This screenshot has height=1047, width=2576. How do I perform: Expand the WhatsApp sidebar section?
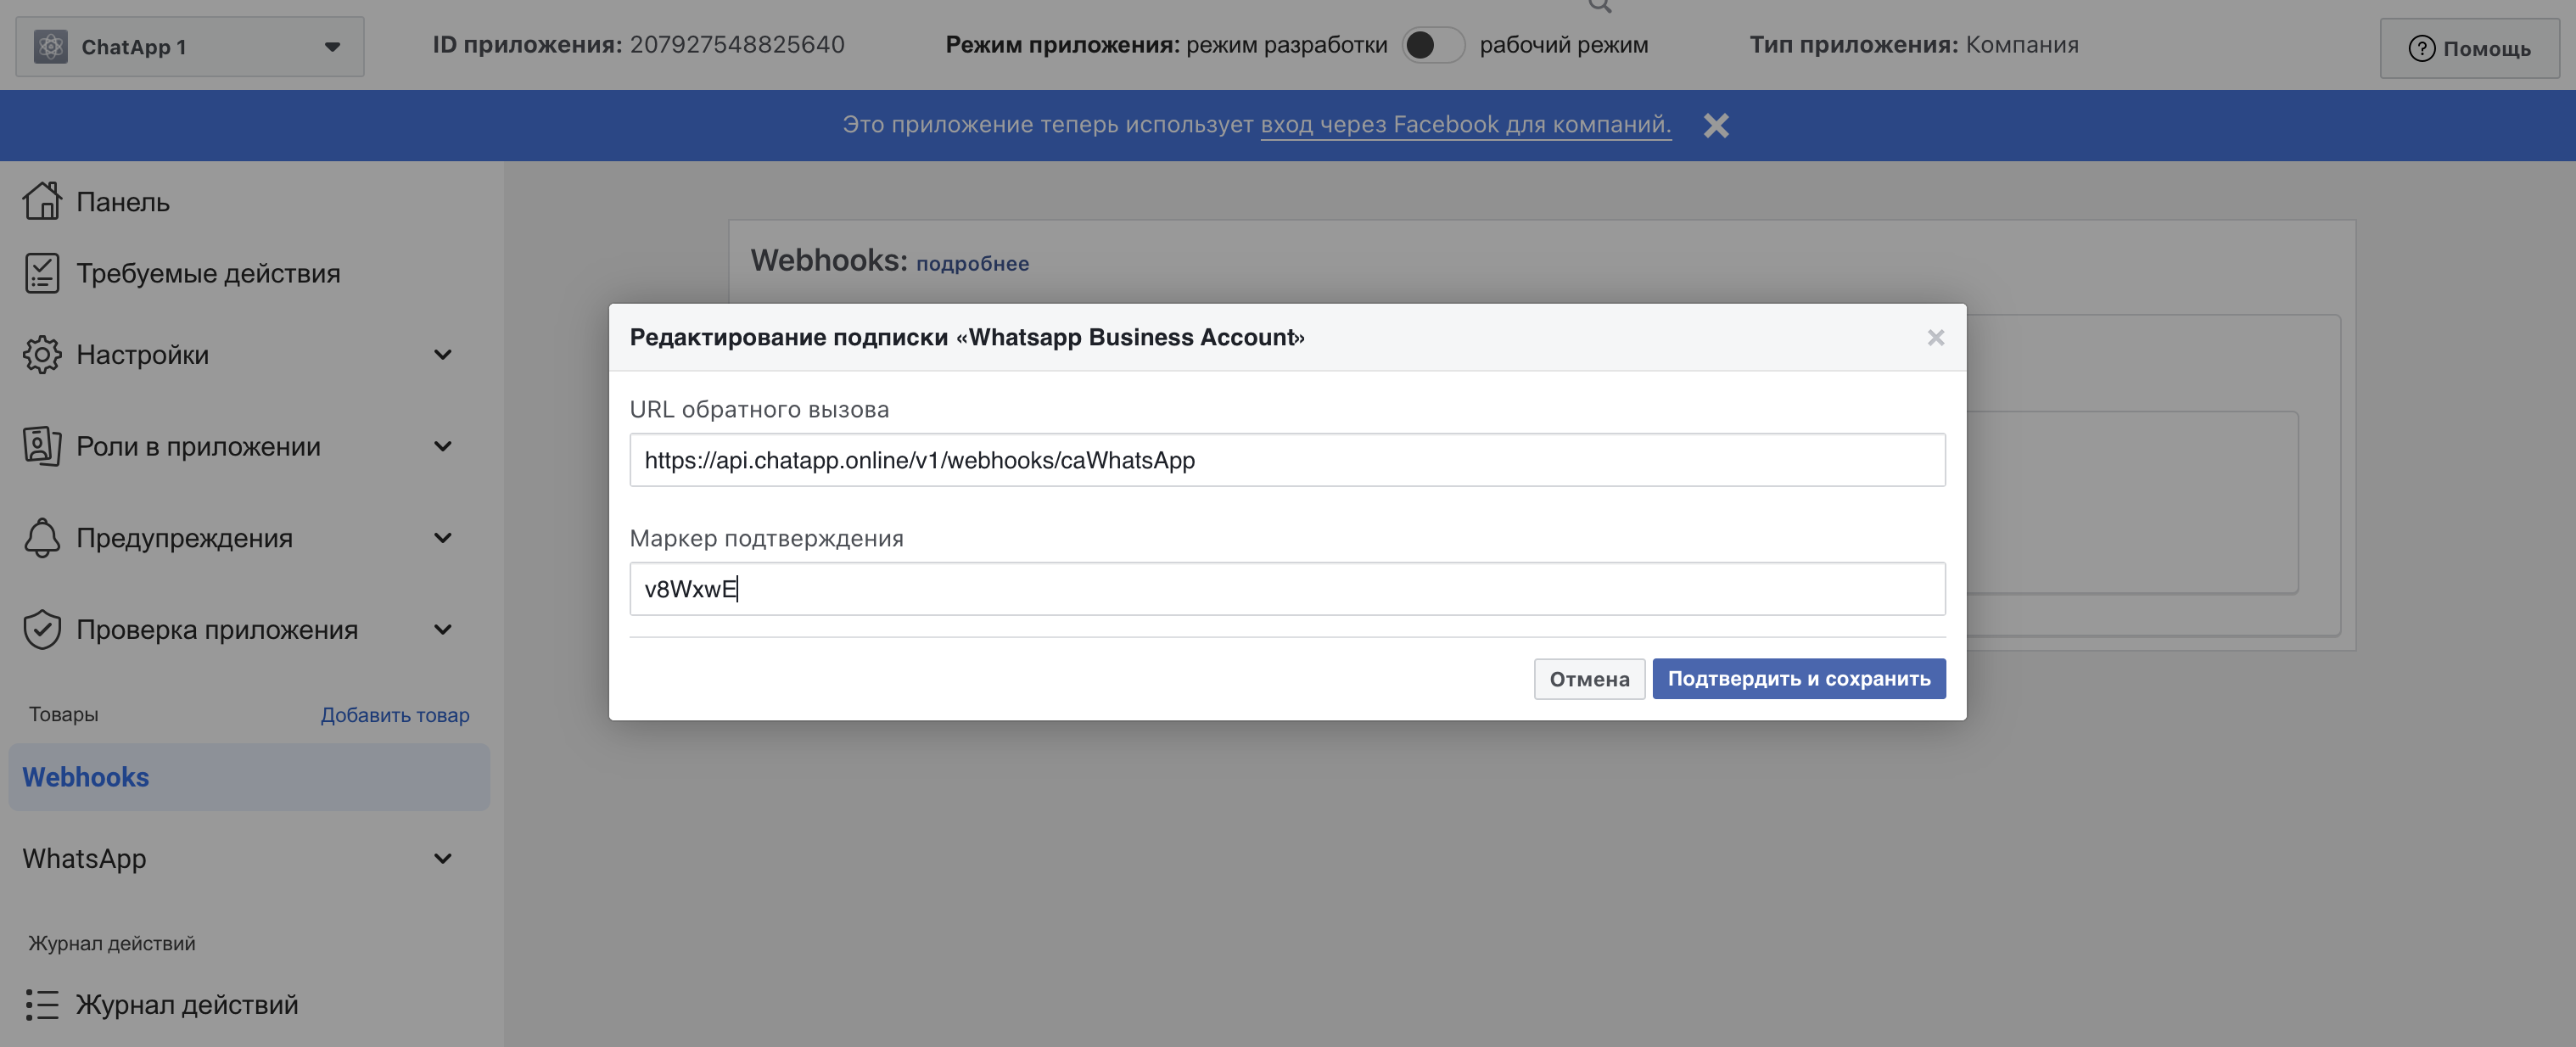pyautogui.click(x=443, y=859)
